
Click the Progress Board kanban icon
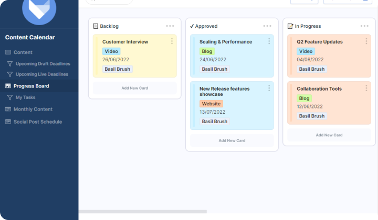[x=8, y=86]
